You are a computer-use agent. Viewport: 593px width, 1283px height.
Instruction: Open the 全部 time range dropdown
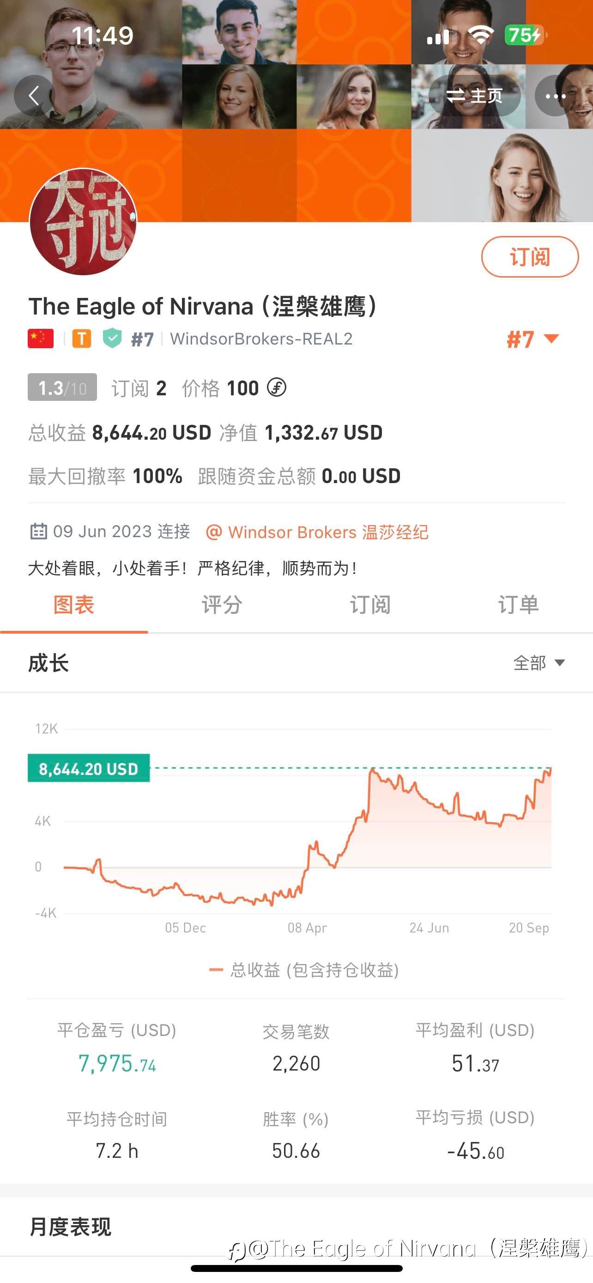pyautogui.click(x=539, y=663)
